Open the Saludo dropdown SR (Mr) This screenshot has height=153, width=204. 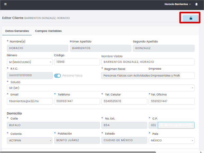pyautogui.click(x=101, y=88)
